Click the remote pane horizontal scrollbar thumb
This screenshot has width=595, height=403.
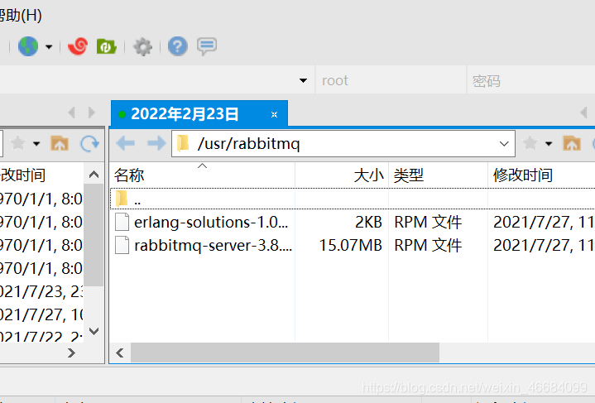tap(285, 353)
